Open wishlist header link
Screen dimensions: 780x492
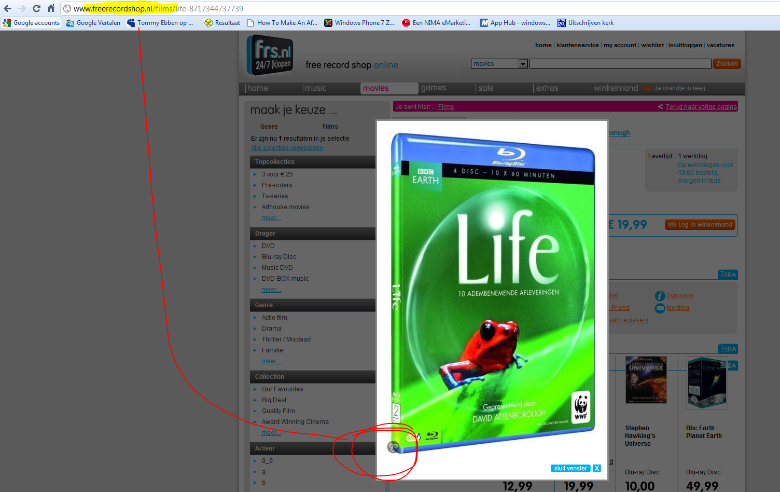click(x=652, y=45)
